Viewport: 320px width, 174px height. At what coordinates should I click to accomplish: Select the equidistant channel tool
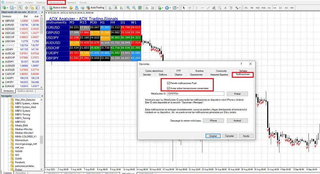click(214, 8)
